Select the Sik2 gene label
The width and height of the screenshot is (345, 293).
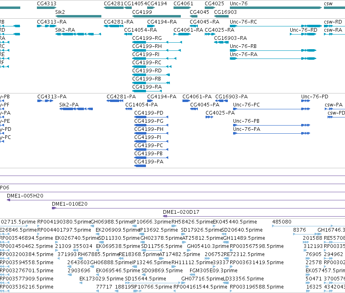[x=60, y=12]
